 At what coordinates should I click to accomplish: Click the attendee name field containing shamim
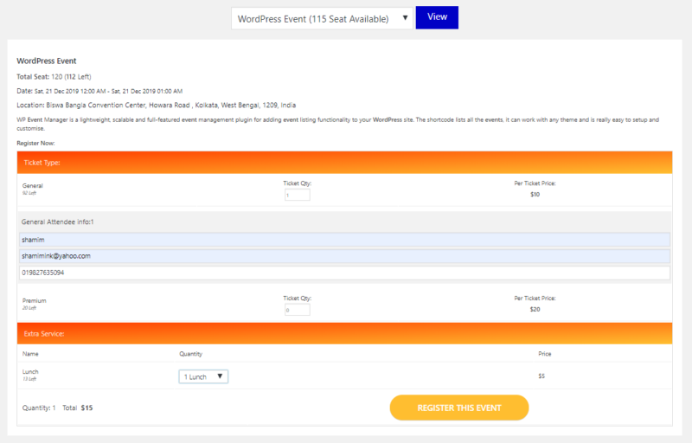pos(344,240)
